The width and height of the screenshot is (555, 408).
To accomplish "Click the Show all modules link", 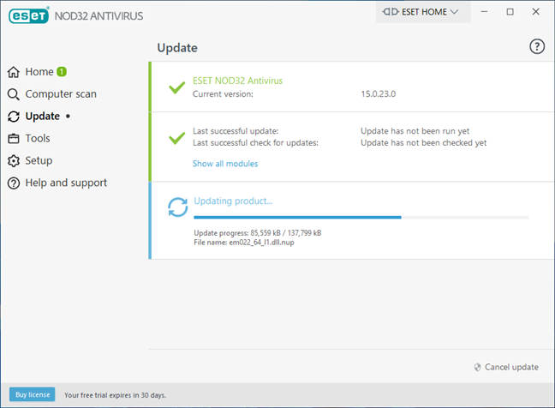I will point(225,164).
